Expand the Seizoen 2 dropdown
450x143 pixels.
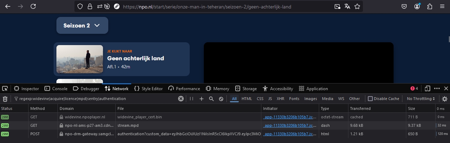tap(82, 25)
